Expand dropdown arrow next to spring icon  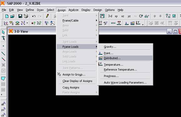(x=27, y=23)
